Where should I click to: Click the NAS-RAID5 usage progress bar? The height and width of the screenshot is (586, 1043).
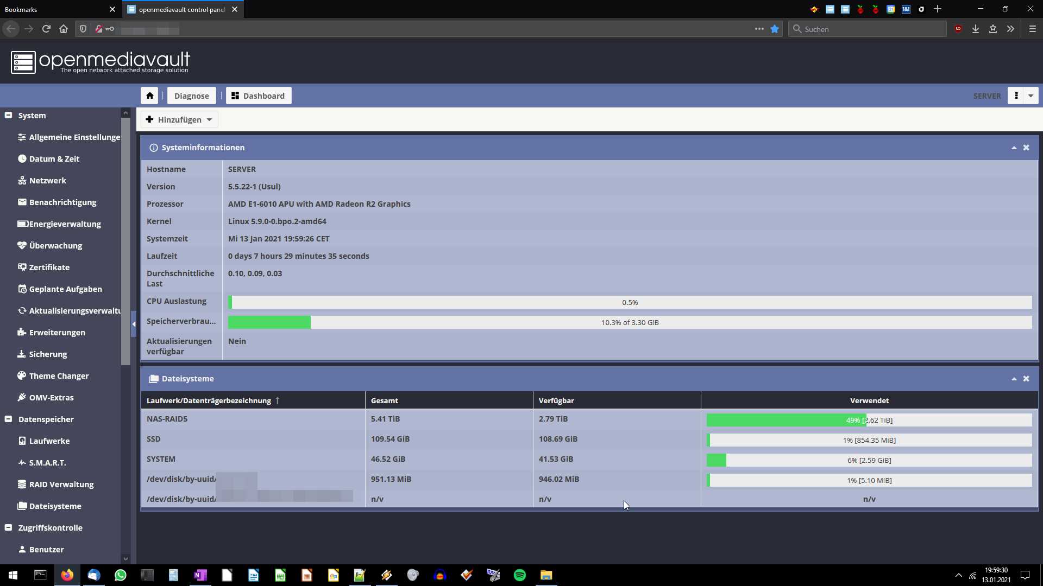coord(869,420)
